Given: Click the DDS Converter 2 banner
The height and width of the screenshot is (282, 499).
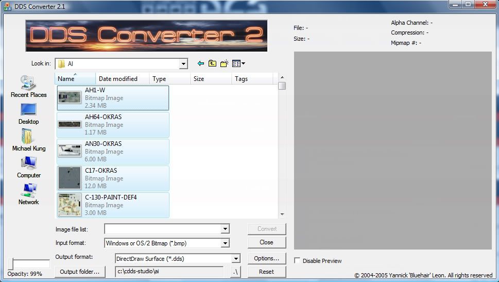Looking at the screenshot, I should [x=146, y=36].
